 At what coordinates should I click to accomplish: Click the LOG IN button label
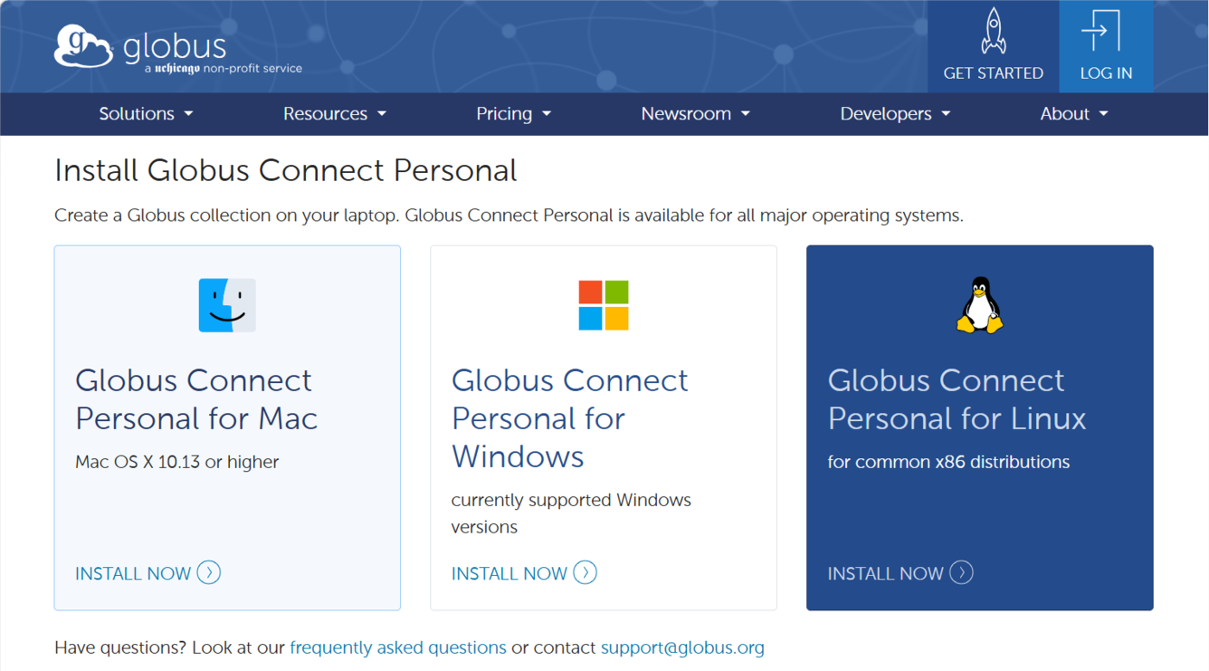coord(1106,73)
